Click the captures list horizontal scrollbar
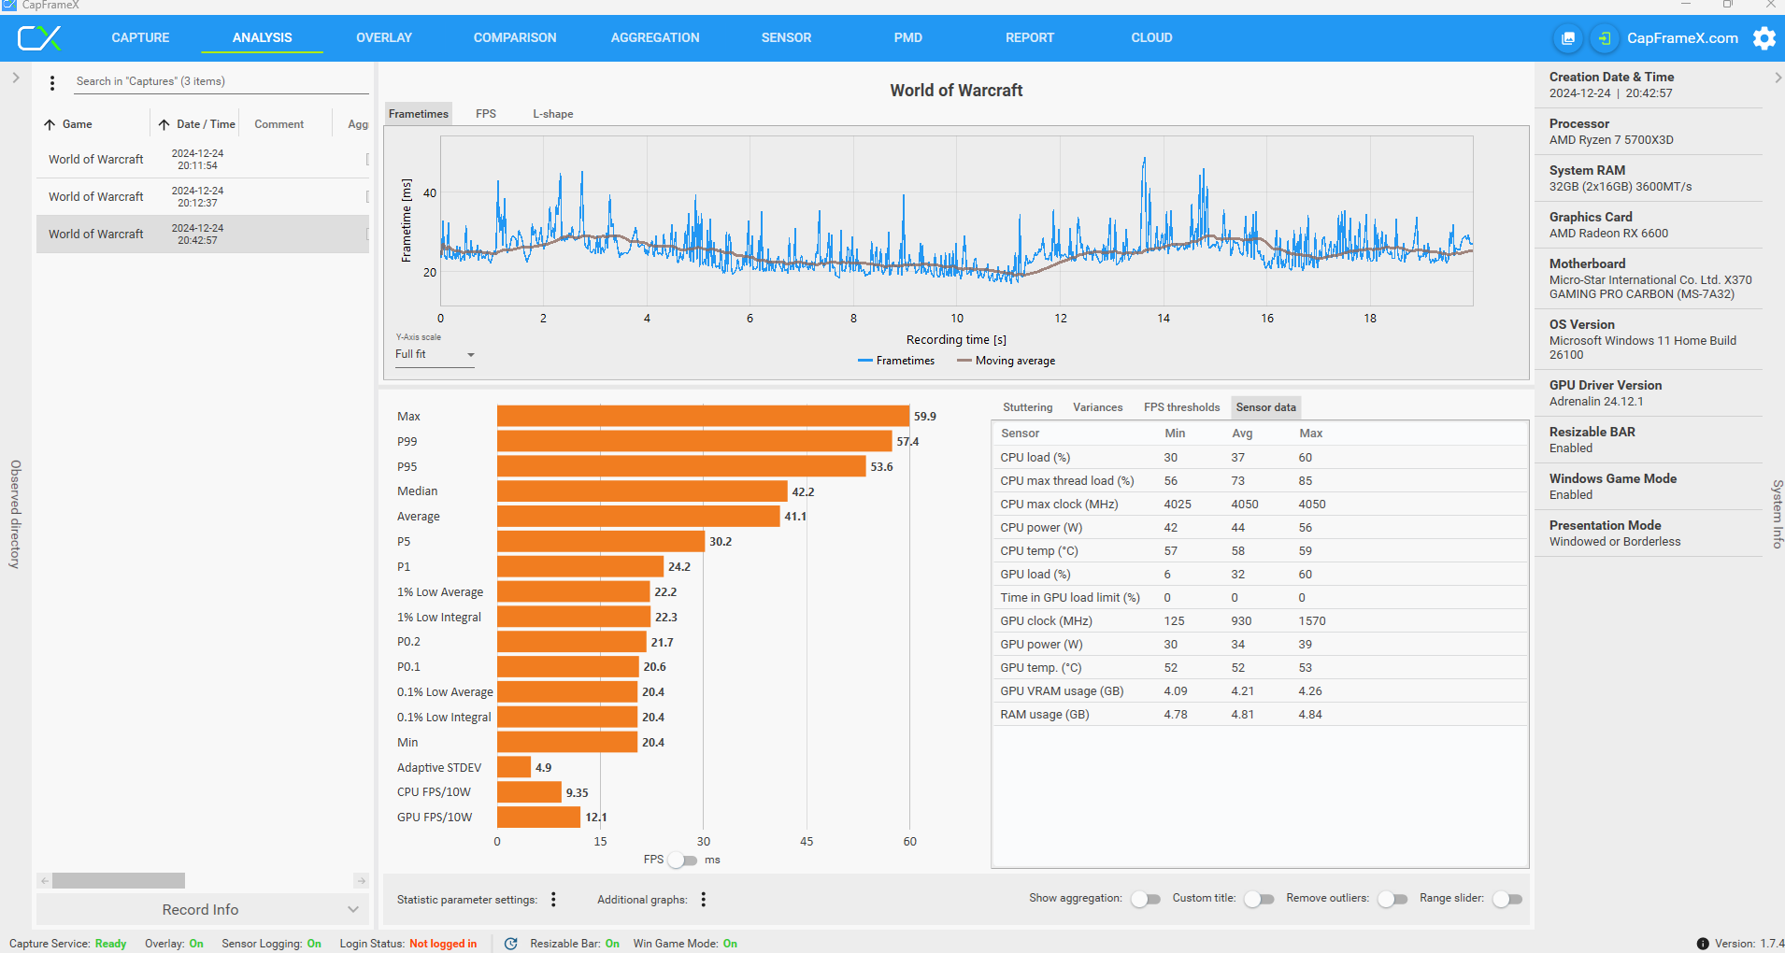1785x953 pixels. click(x=119, y=881)
